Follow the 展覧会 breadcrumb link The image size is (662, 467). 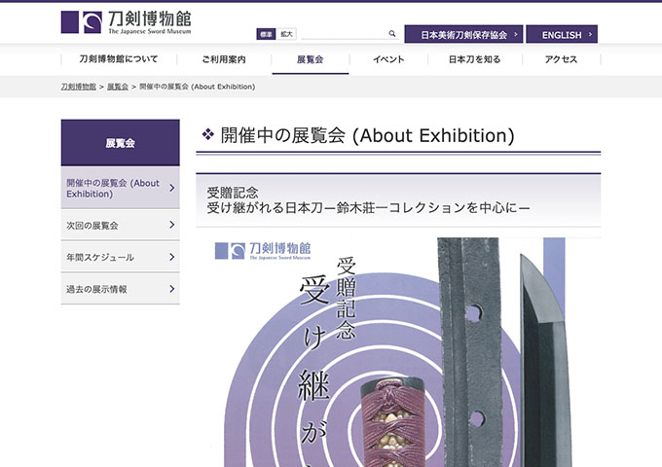(118, 87)
